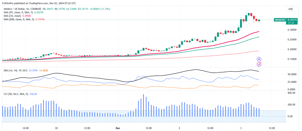
Task: Click the 37:32 candle countdown timer
Action: tap(291, 23)
